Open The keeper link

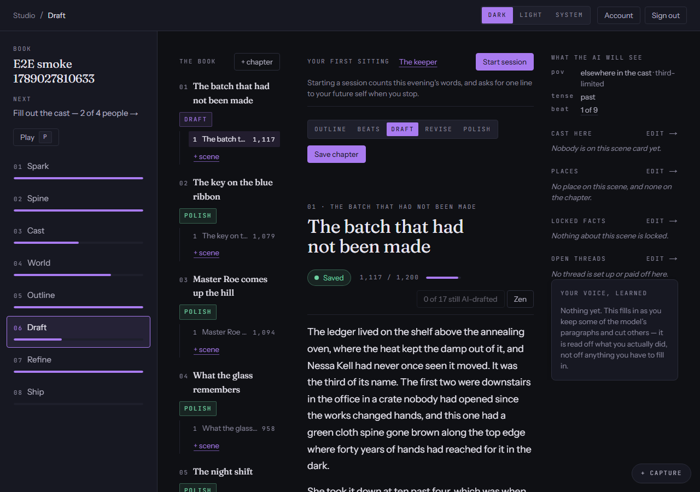tap(418, 62)
